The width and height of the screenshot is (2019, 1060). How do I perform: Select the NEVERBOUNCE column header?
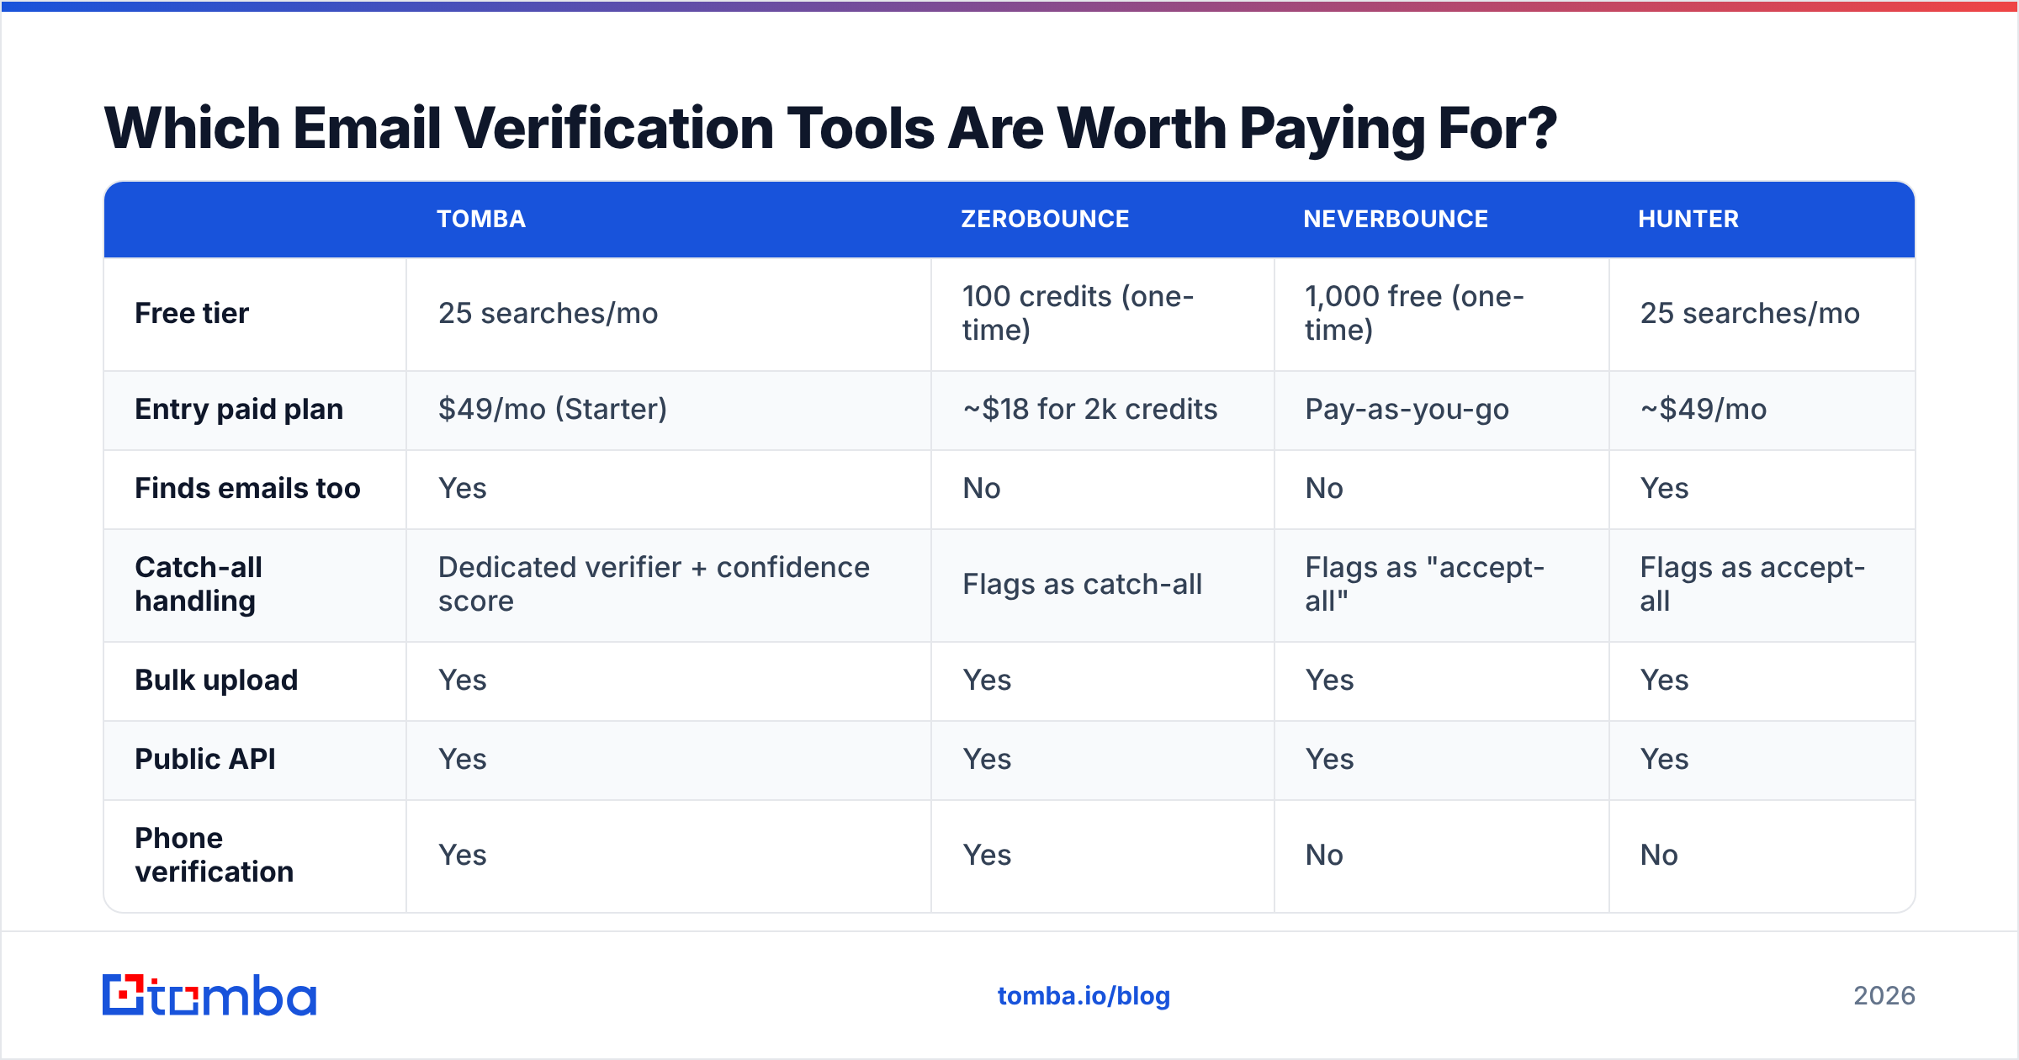tap(1396, 219)
